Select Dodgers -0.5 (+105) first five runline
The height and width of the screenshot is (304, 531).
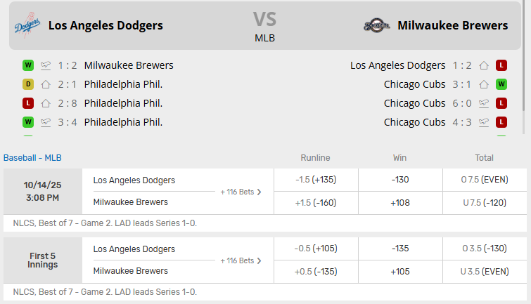315,249
